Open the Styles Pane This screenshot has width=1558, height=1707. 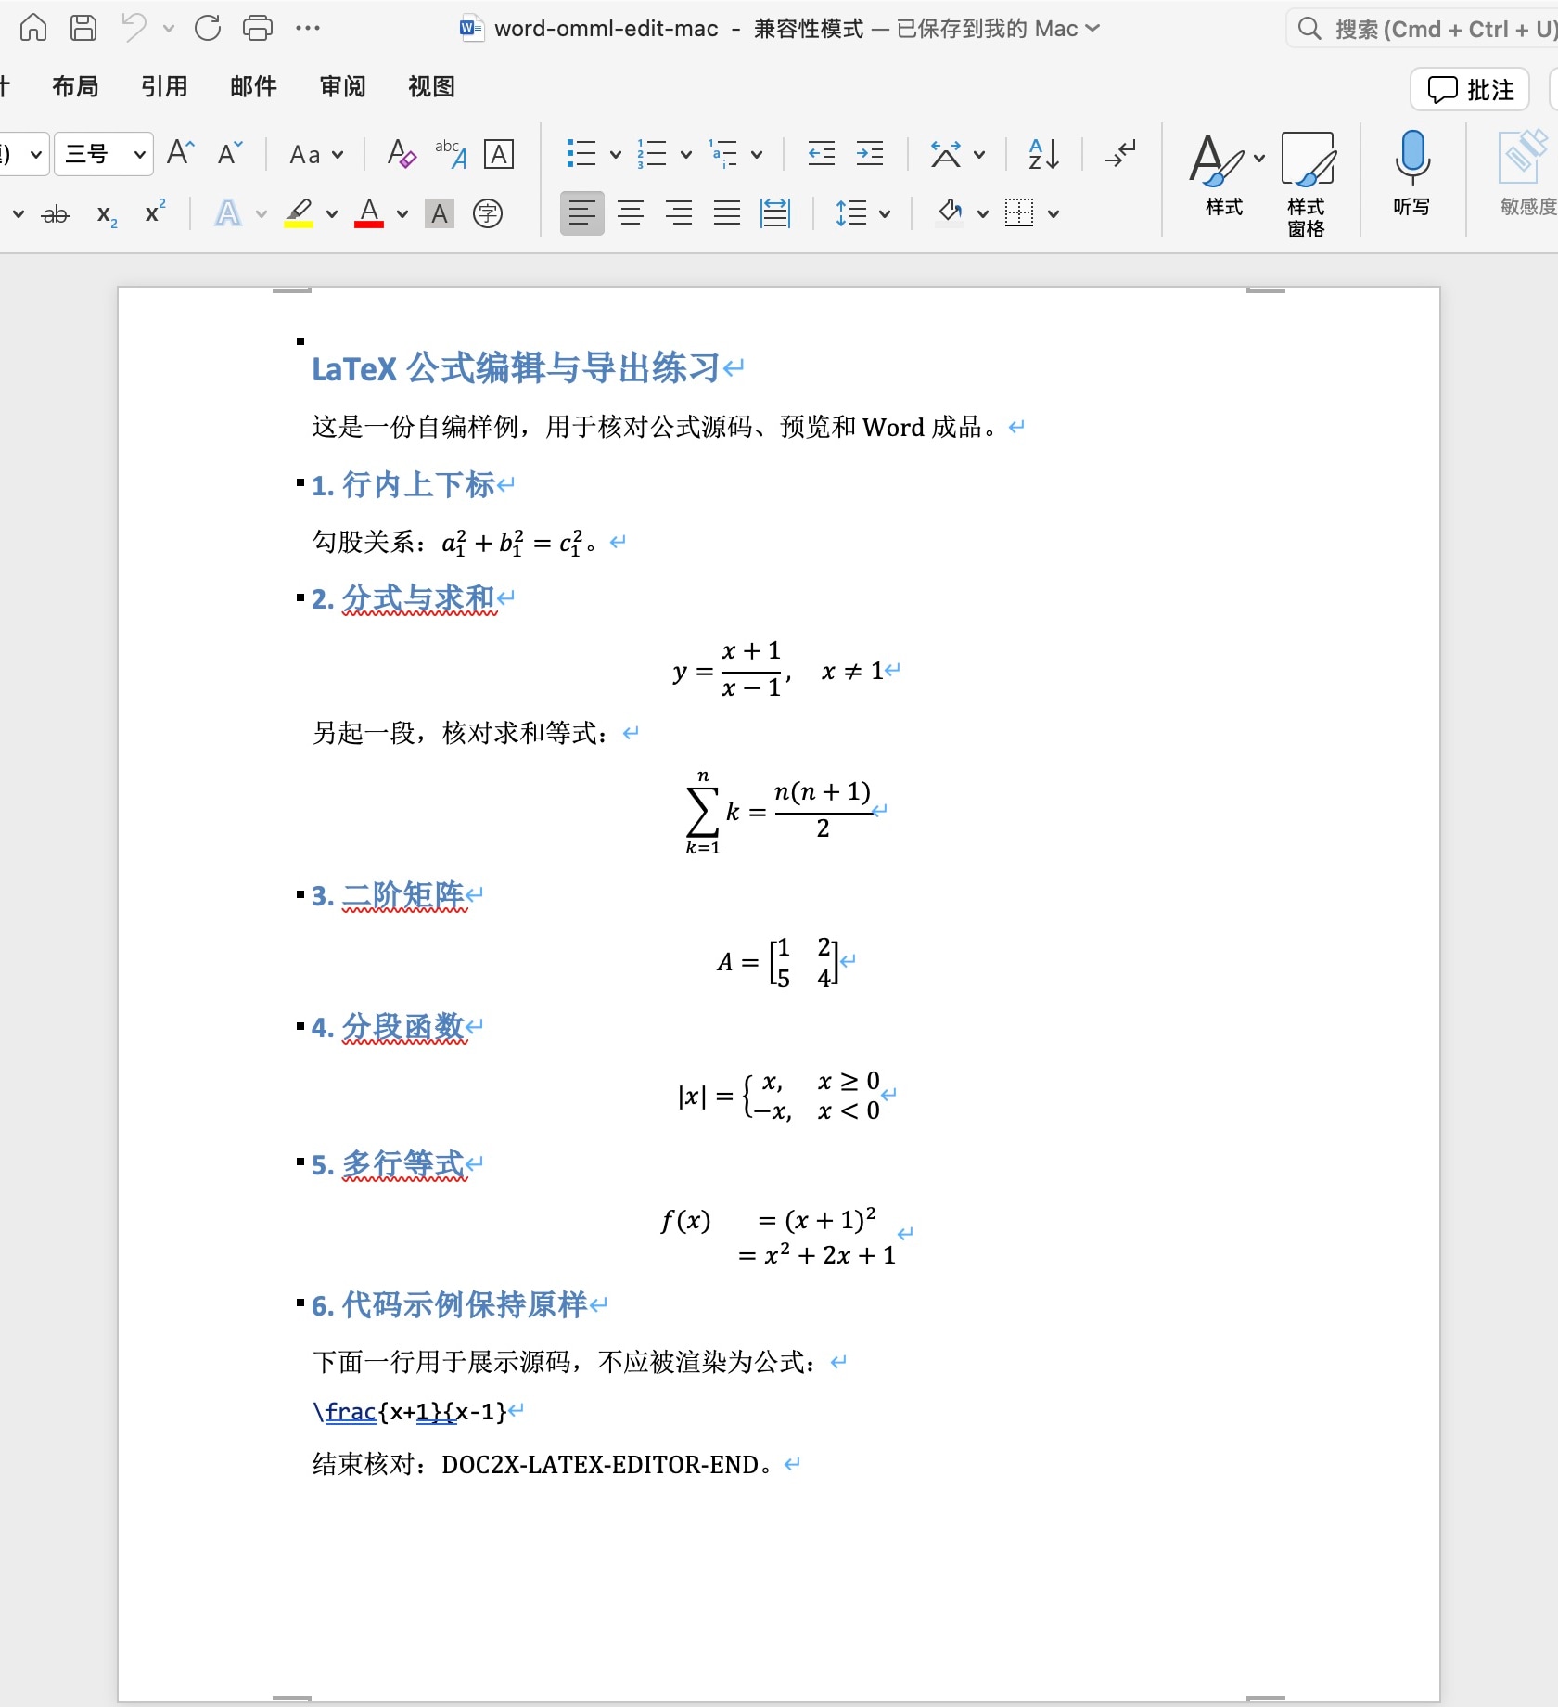point(1306,184)
